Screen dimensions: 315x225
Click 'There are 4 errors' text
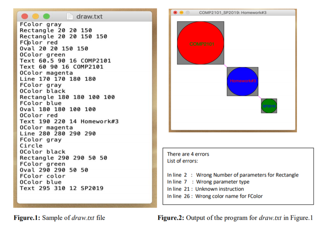188,154
